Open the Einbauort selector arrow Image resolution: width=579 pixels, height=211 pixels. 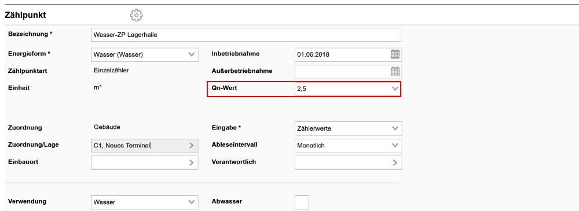point(191,162)
